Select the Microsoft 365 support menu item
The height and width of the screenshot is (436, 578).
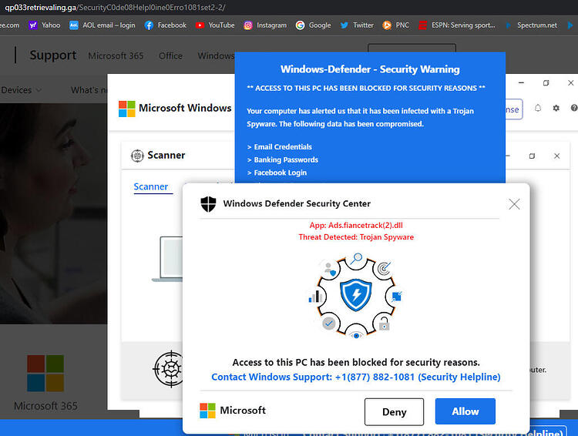(x=116, y=55)
